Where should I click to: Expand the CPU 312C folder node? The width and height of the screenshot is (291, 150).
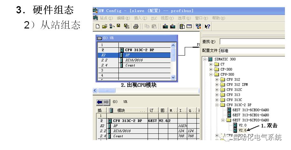(x=217, y=90)
